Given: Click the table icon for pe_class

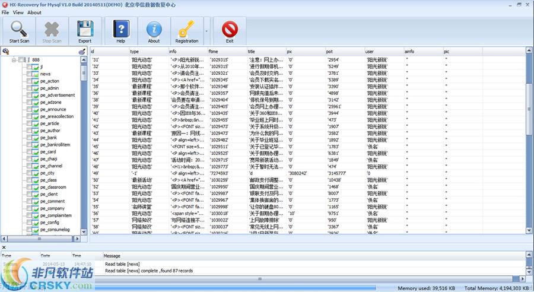Looking at the screenshot, I should click(x=36, y=180).
